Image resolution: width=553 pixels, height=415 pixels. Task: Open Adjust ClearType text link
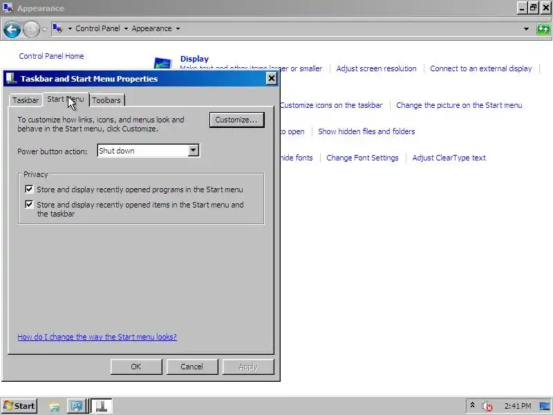[449, 158]
